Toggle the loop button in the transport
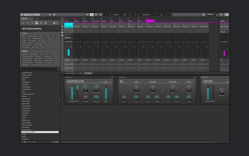 (100, 15)
